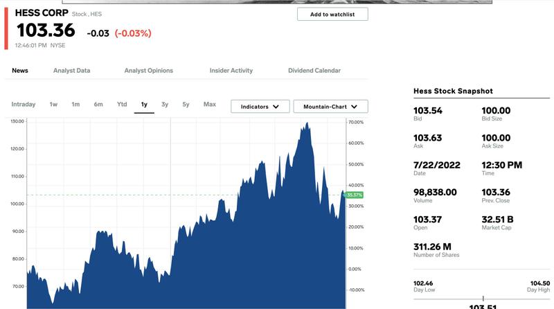Click the chart peak near 130.00
This screenshot has height=309, width=554.
(307, 123)
